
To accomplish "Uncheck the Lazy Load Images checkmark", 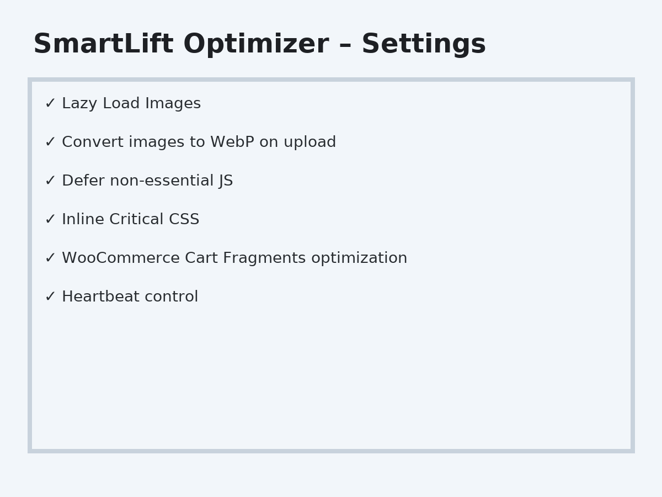I will pyautogui.click(x=50, y=104).
